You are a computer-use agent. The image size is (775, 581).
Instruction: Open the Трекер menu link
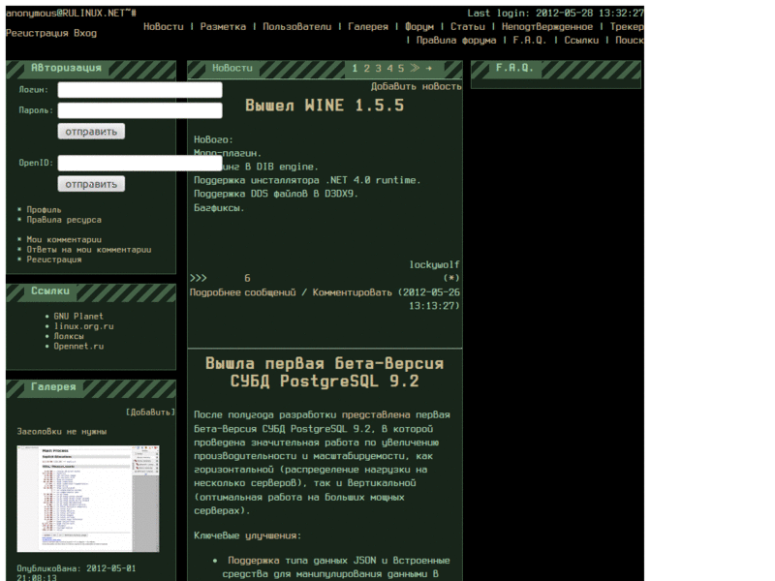pos(627,27)
